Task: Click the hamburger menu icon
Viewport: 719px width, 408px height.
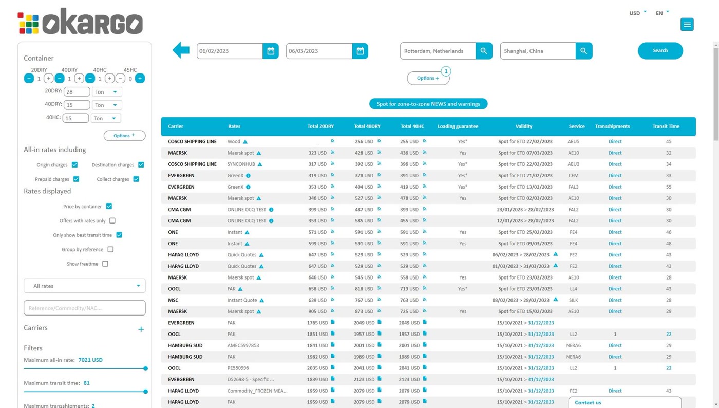Action: [687, 25]
